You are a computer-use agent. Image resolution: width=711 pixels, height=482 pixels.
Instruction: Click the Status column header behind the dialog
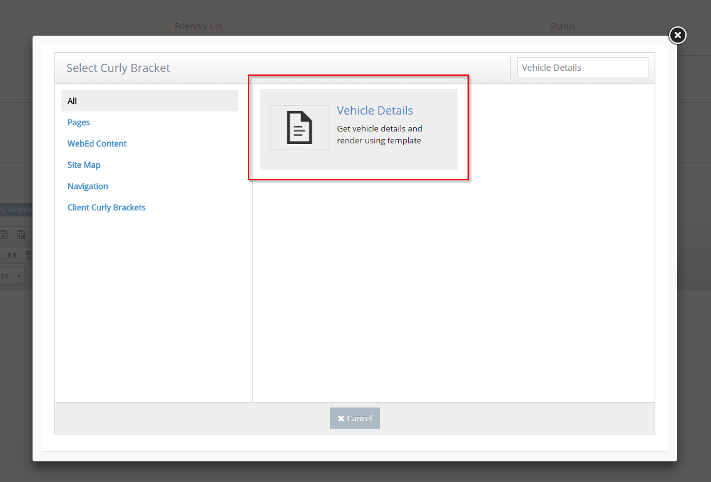(562, 26)
